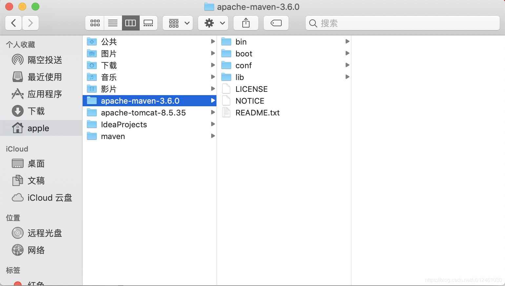Viewport: 505px width, 286px height.
Task: Select the maven folder
Action: click(150, 136)
